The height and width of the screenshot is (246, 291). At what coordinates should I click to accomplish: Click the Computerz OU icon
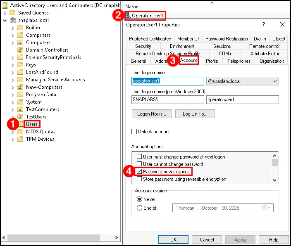coord(20,43)
